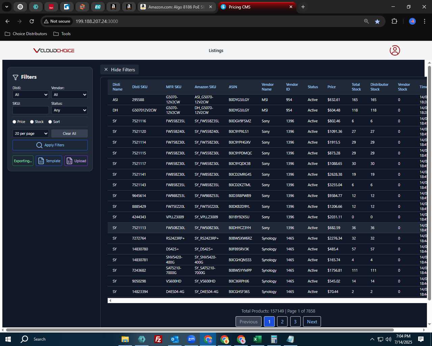Switch to the Amazon Algo 8186 tab

click(x=177, y=7)
